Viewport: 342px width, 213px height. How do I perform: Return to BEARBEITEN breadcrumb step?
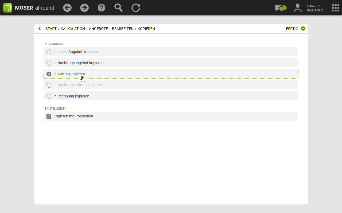click(x=123, y=29)
